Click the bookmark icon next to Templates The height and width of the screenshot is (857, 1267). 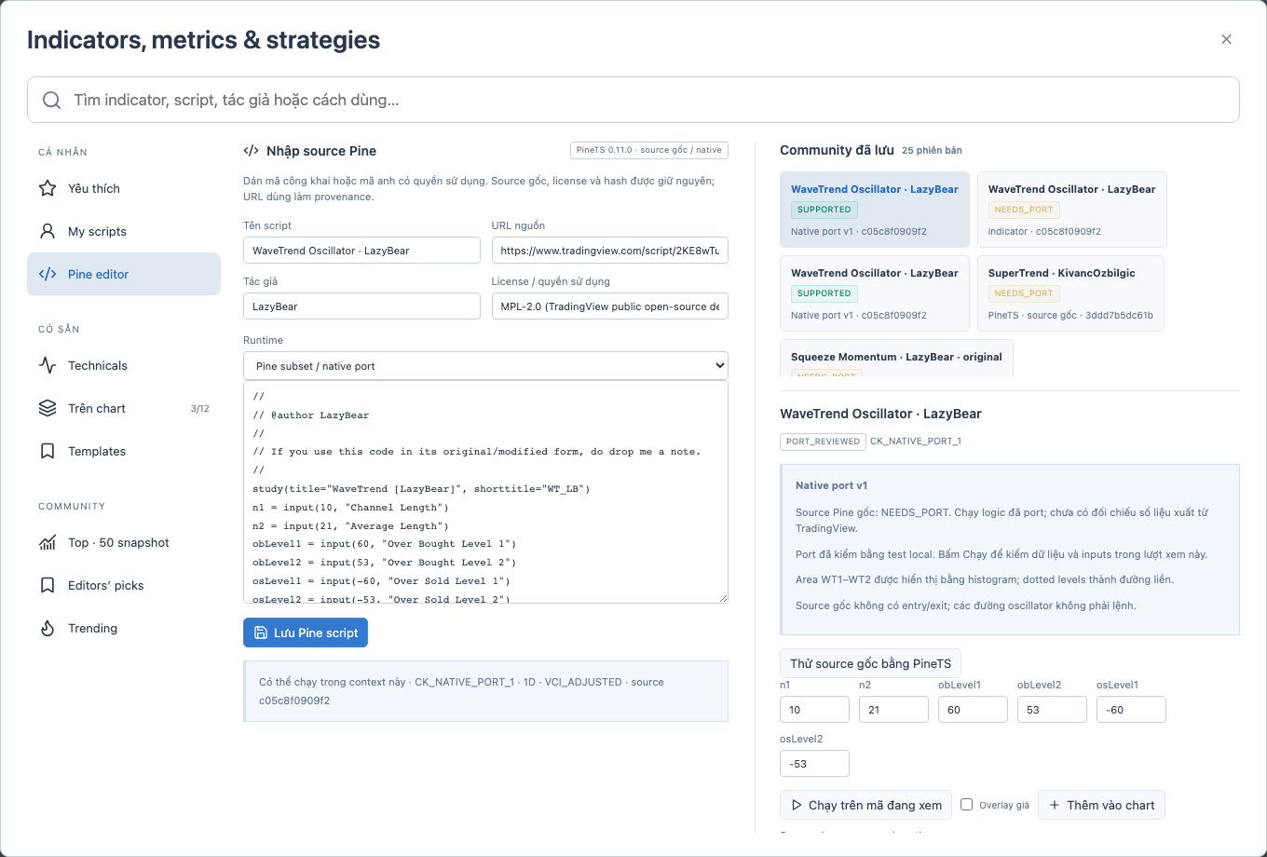[48, 451]
